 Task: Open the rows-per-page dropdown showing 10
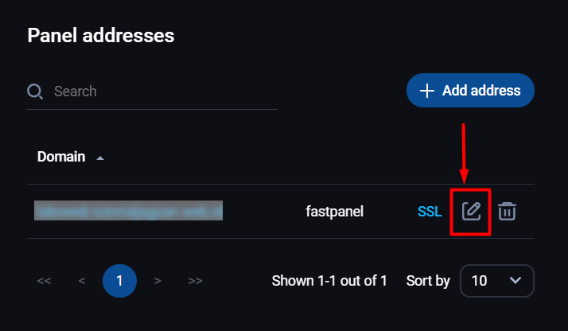pos(497,281)
